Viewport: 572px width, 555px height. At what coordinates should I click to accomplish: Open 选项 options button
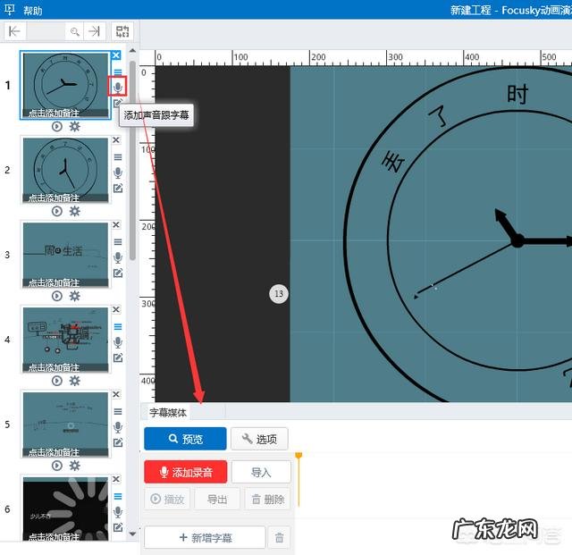pos(259,439)
